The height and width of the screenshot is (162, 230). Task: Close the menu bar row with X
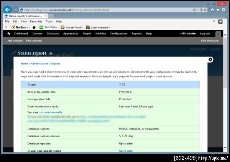[x=214, y=21]
